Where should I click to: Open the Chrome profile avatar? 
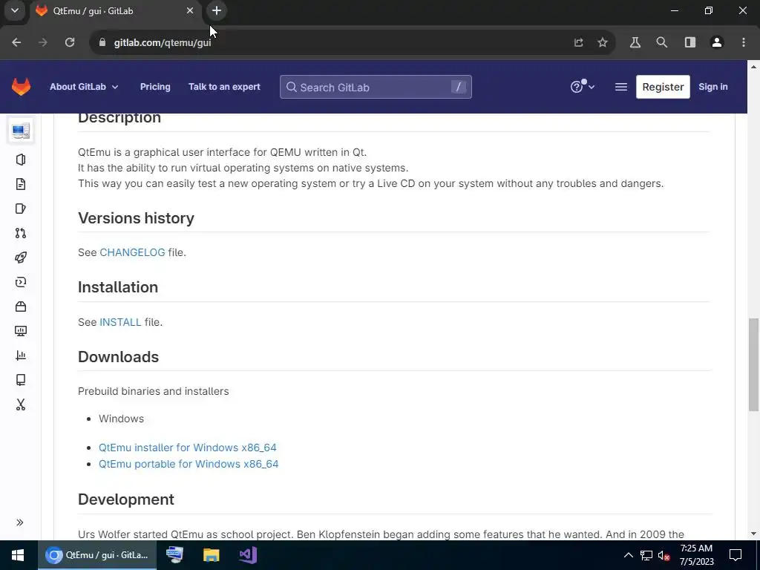tap(717, 42)
